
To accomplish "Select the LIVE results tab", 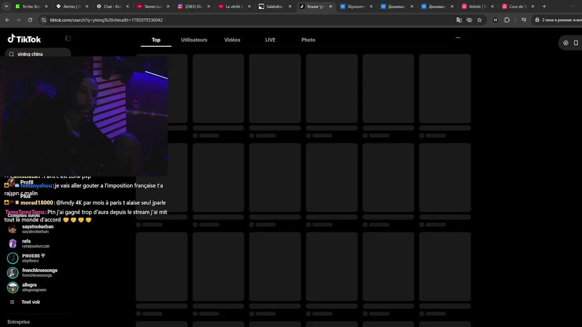I will tap(270, 40).
